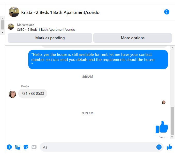Click the seen-by avatar indicator

tap(164, 102)
